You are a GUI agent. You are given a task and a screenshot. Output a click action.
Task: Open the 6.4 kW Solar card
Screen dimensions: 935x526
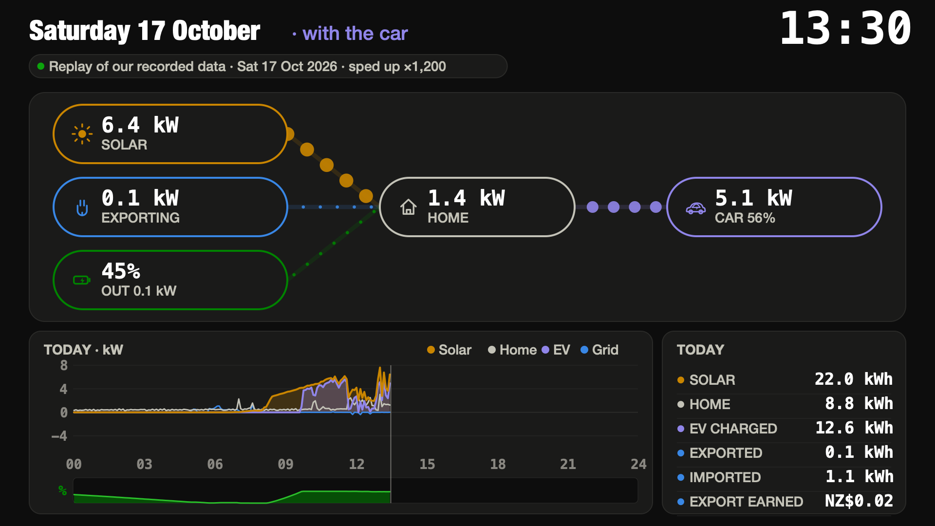(x=170, y=134)
